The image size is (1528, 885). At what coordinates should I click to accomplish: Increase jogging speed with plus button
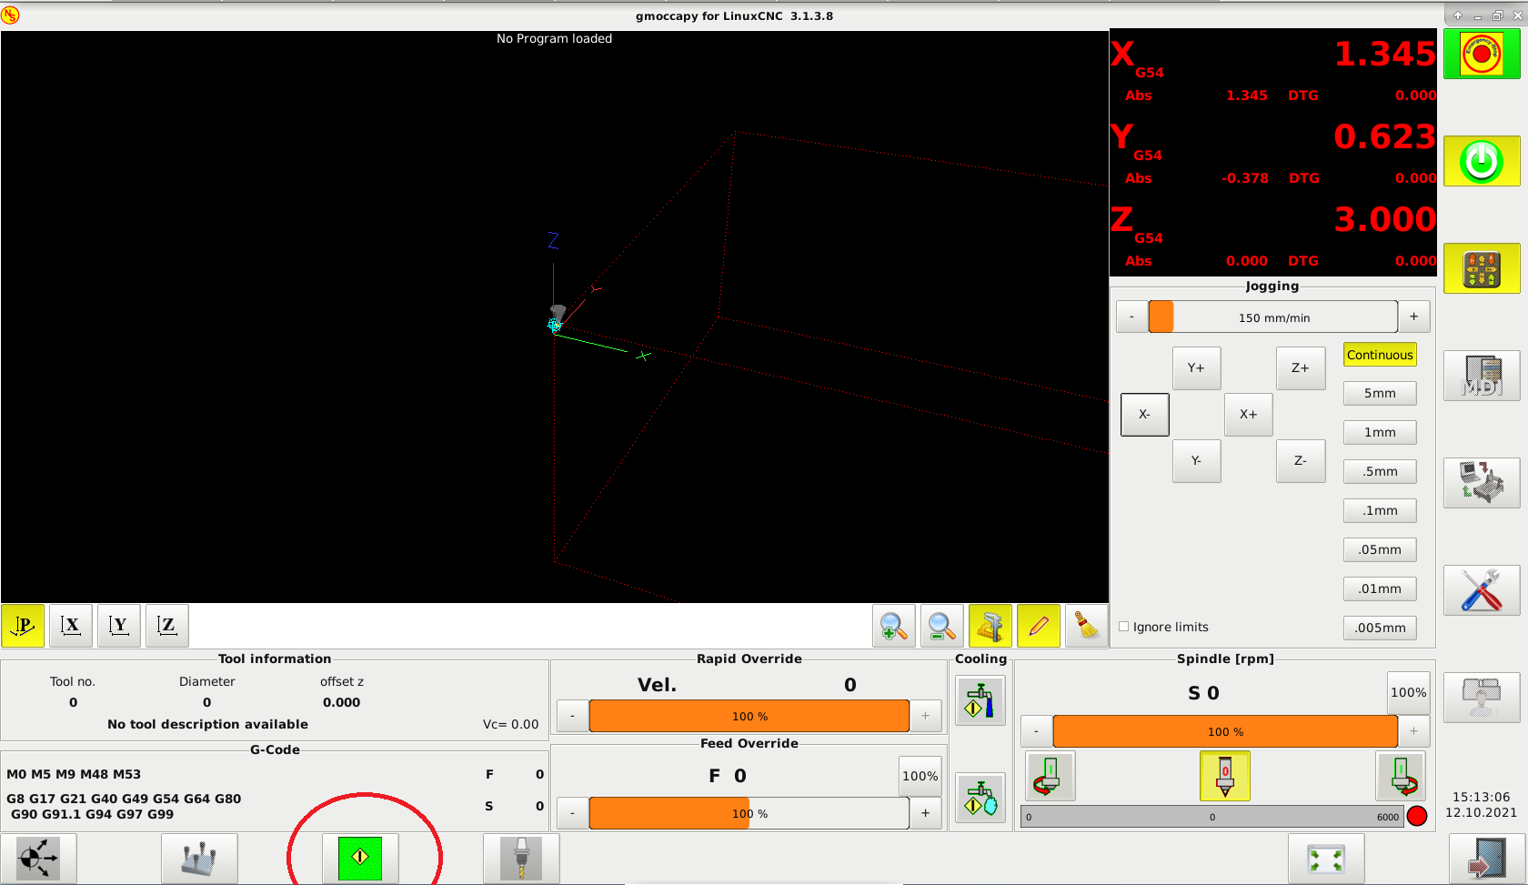pos(1413,317)
